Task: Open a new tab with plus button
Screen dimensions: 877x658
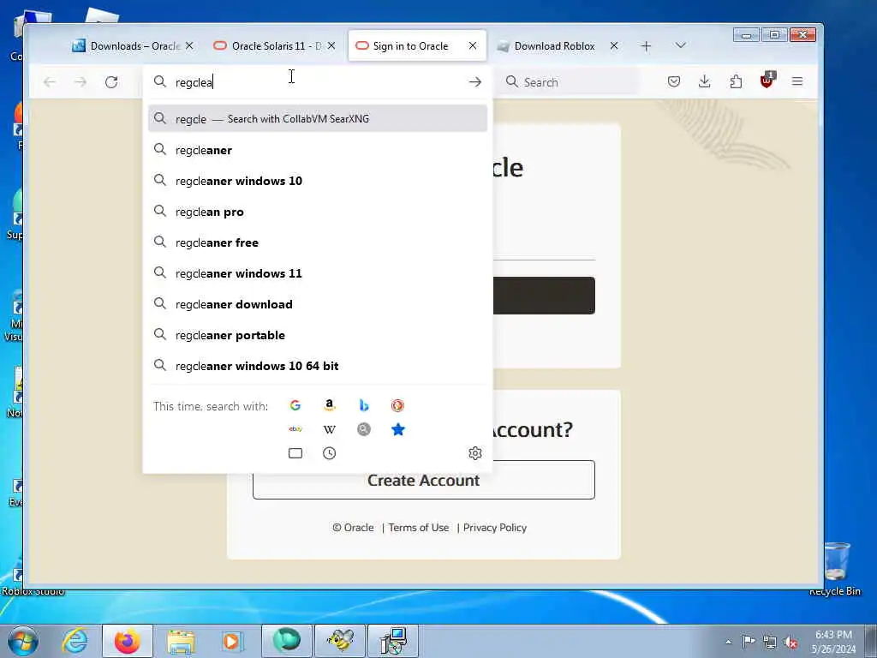Action: coord(646,46)
